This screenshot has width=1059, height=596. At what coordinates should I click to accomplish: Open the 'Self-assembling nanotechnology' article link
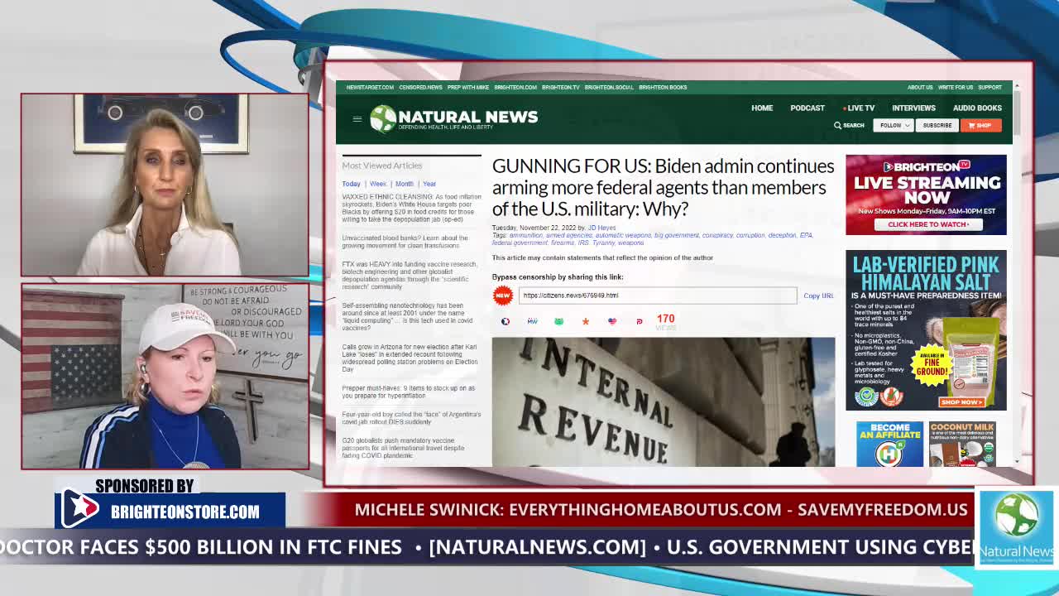[408, 316]
